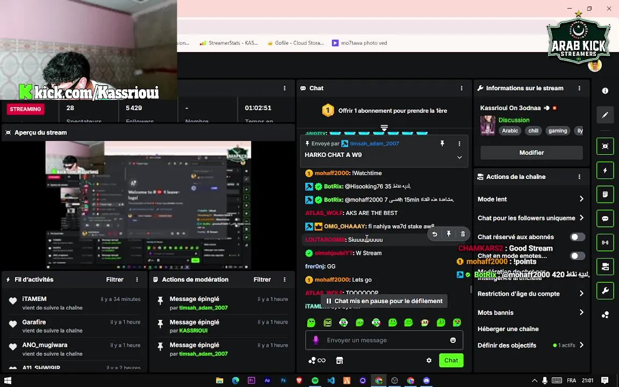Pin the LOUTAROGMS Siuuuu message
Image resolution: width=619 pixels, height=387 pixels.
pos(449,234)
